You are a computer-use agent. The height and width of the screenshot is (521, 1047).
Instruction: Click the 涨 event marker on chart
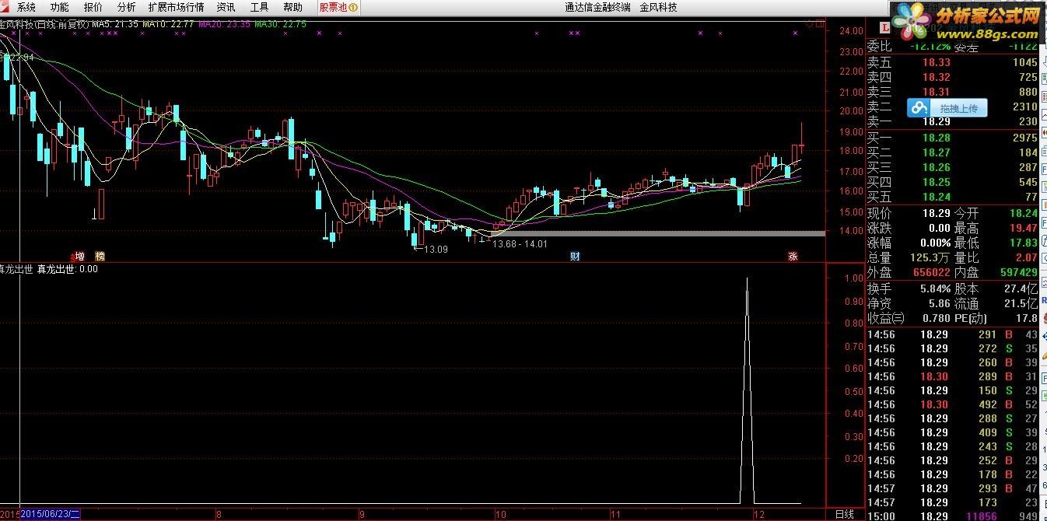point(793,256)
